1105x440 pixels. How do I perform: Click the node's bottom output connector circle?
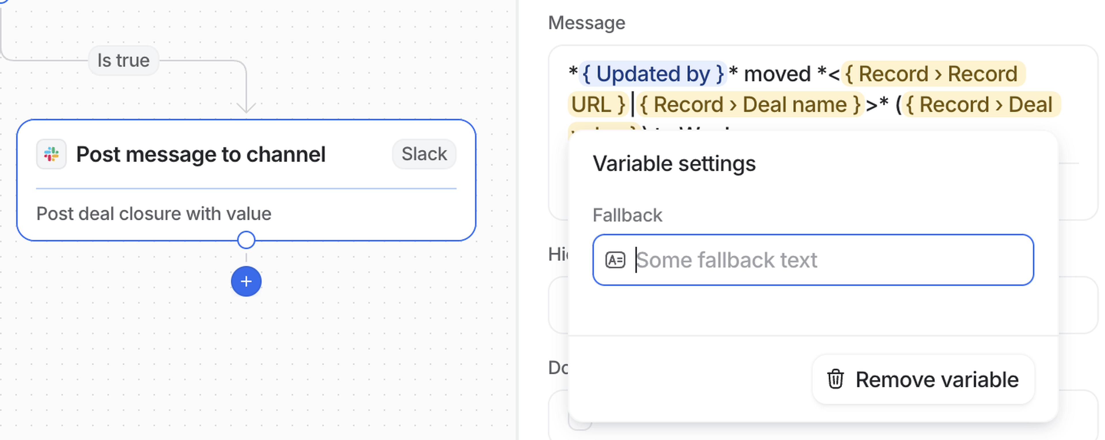click(x=246, y=240)
